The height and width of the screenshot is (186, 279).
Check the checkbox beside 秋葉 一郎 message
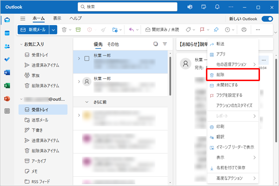[87, 58]
